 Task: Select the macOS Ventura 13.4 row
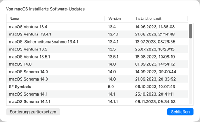97,27
